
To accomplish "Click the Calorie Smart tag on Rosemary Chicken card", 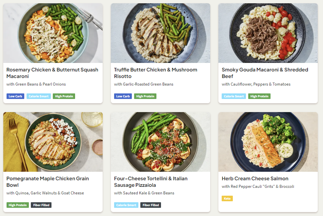I will (x=39, y=96).
